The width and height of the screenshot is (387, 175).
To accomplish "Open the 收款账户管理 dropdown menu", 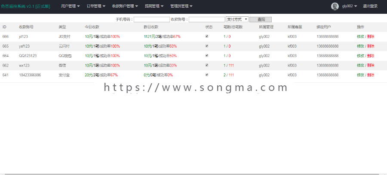I will (x=125, y=6).
